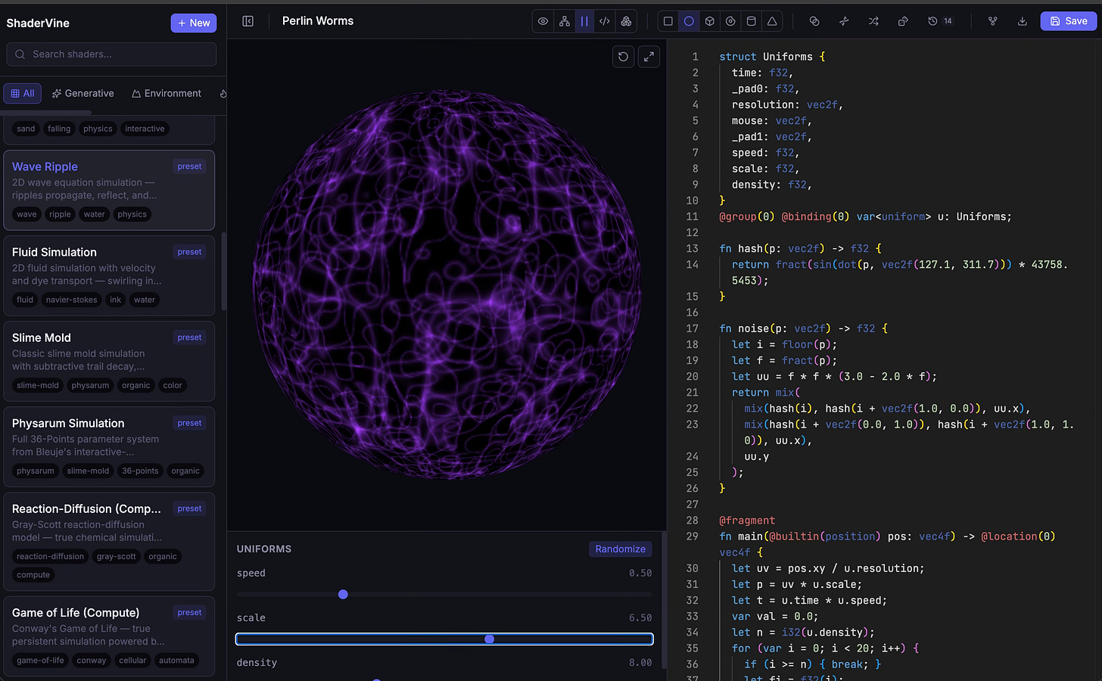This screenshot has width=1102, height=681.
Task: Click the speed slider handle
Action: pos(343,595)
